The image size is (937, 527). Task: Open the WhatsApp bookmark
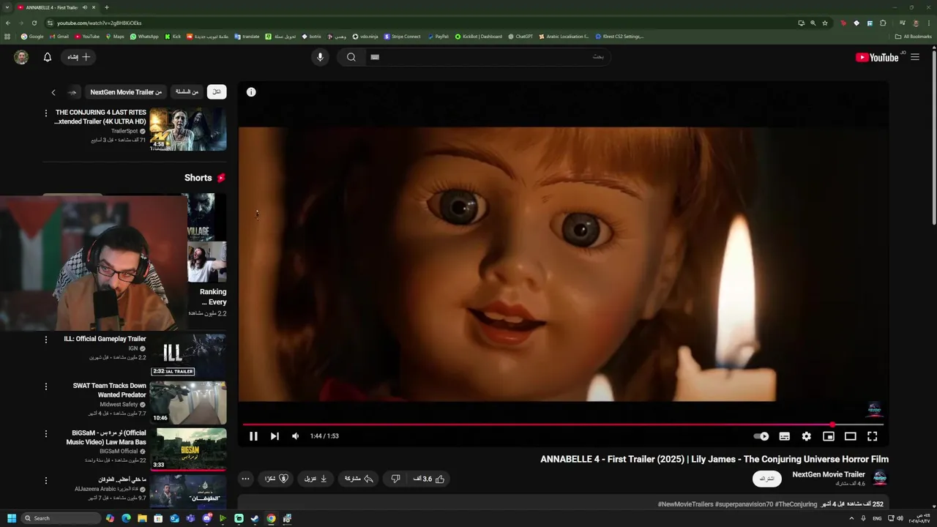(x=143, y=37)
